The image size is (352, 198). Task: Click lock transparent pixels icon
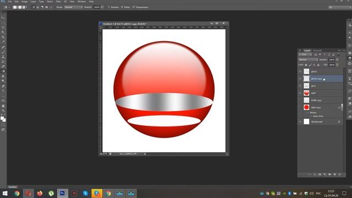[306, 65]
